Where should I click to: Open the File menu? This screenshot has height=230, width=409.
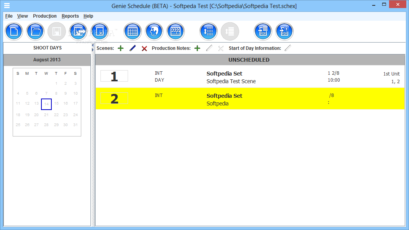tap(9, 16)
